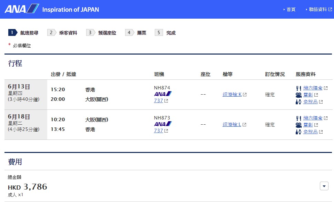
Task: Expand the 費用 fare breakdown dropdown arrow
Action: click(x=324, y=186)
